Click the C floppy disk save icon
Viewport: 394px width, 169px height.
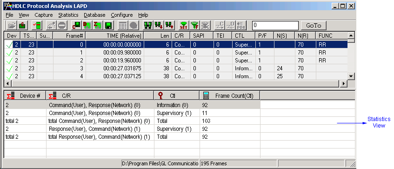pyautogui.click(x=76, y=26)
